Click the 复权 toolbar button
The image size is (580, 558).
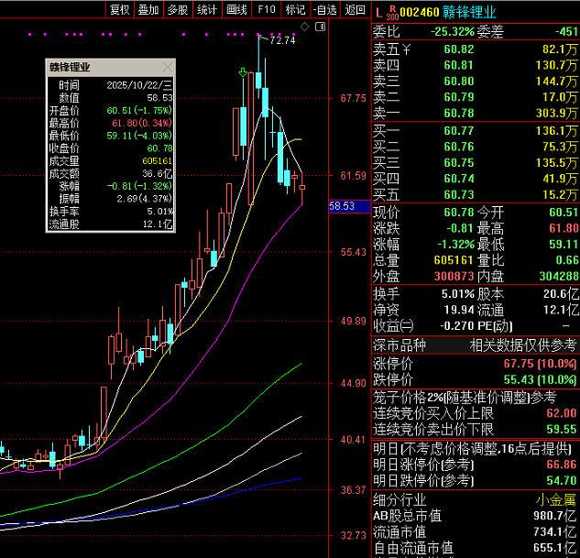tap(119, 9)
